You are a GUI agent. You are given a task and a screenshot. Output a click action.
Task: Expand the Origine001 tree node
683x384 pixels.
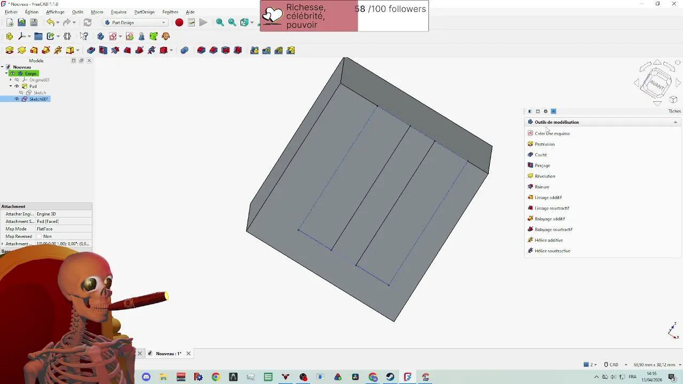pyautogui.click(x=11, y=80)
